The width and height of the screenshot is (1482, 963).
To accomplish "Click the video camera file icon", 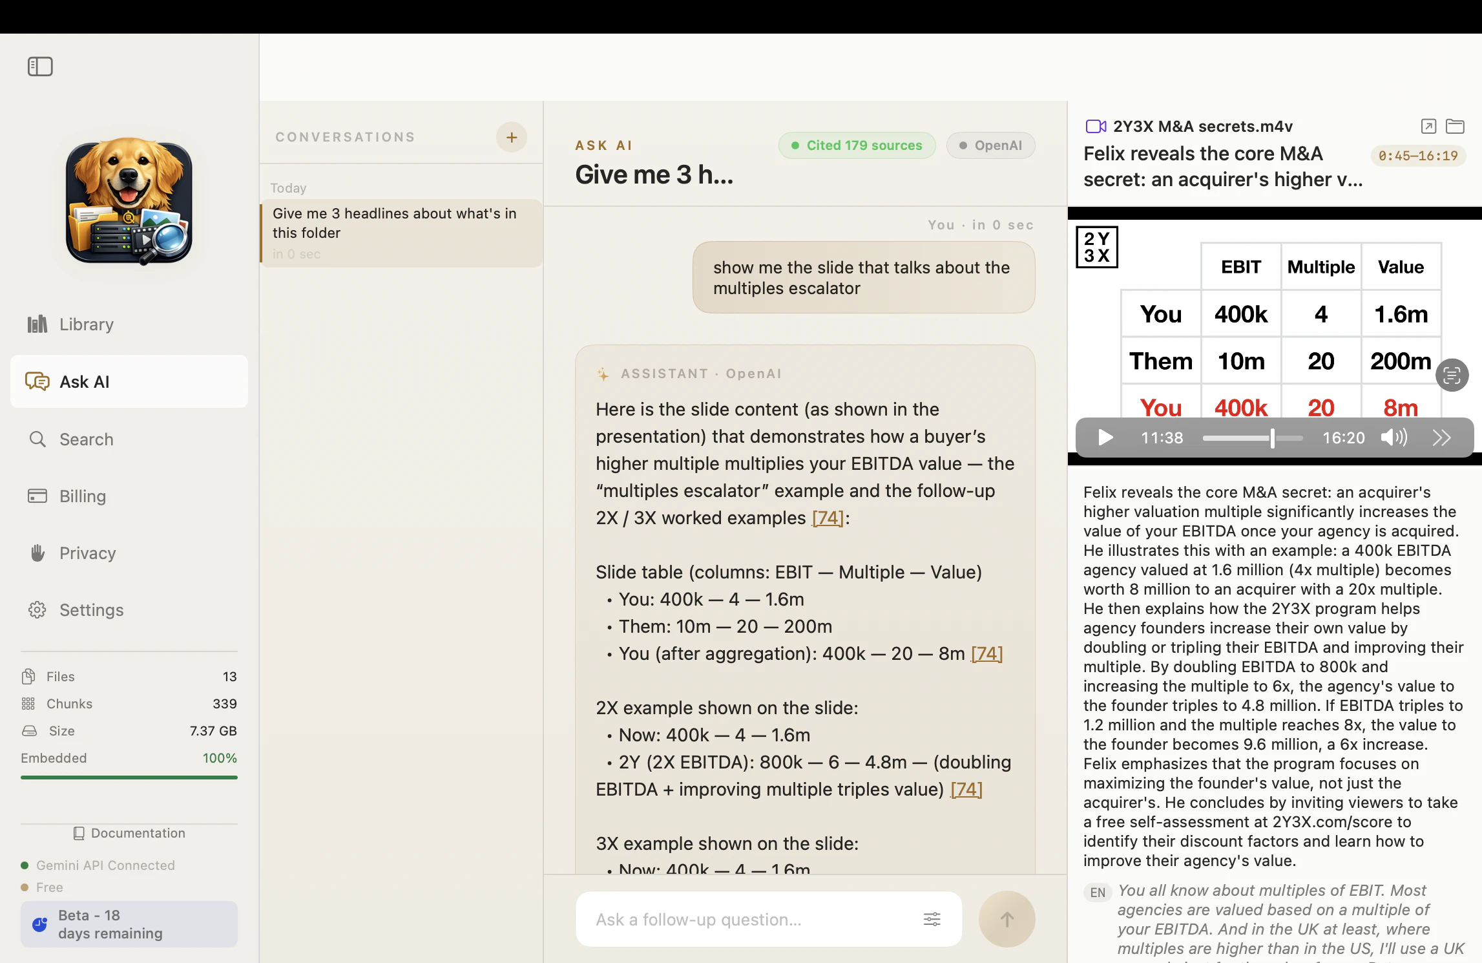I will click(1096, 126).
